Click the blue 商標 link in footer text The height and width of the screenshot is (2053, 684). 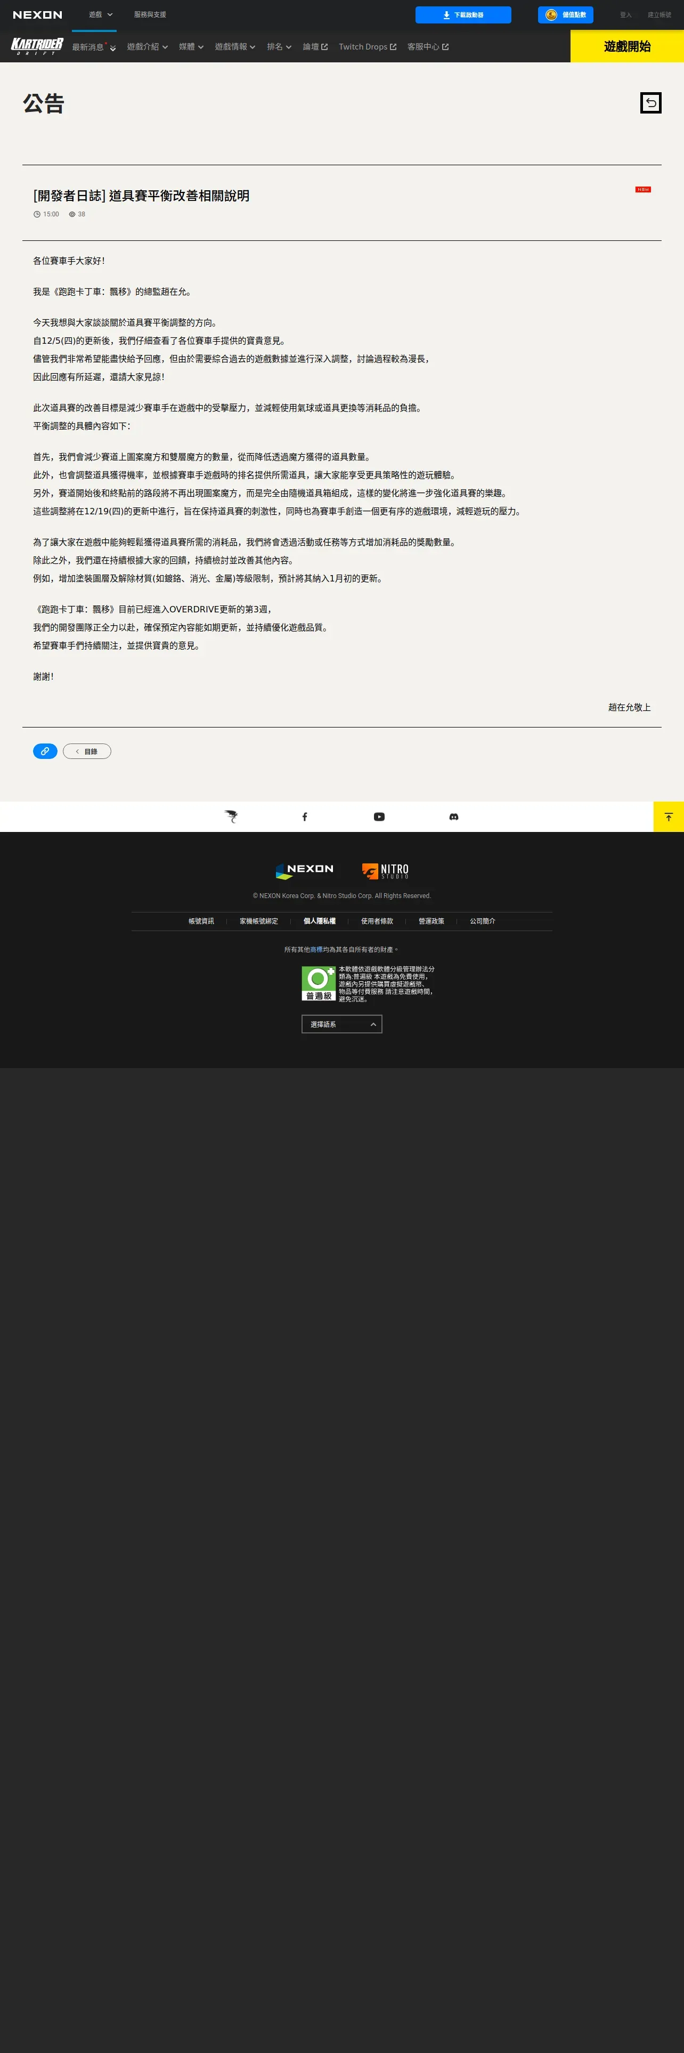tap(316, 949)
